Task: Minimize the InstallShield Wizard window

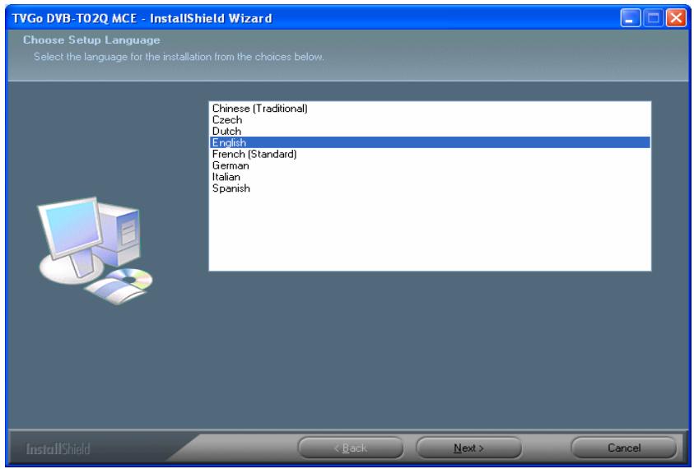Action: pos(630,18)
